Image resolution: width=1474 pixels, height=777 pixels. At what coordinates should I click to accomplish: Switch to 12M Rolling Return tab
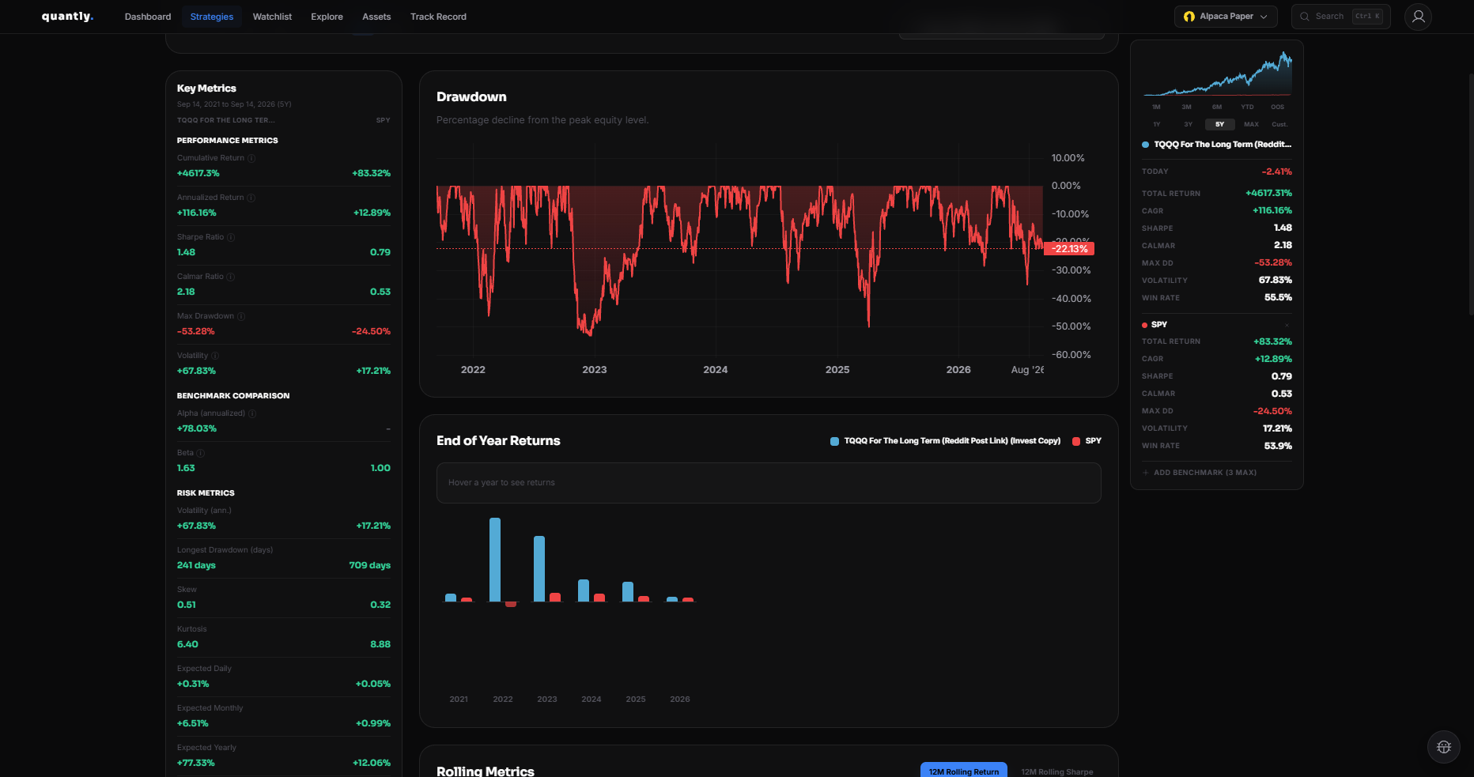click(x=963, y=771)
